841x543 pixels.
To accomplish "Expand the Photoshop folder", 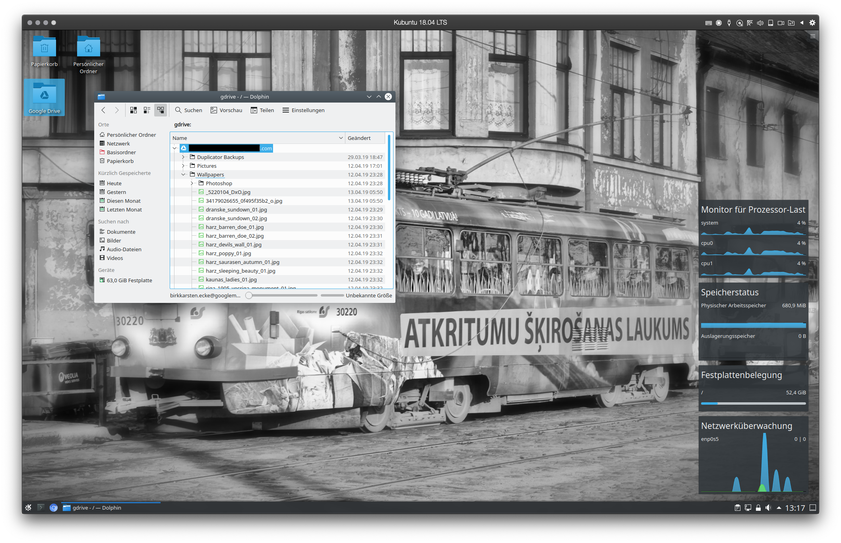I will tap(192, 183).
